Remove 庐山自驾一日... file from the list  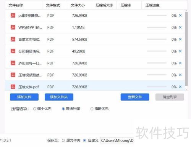[x=180, y=63]
